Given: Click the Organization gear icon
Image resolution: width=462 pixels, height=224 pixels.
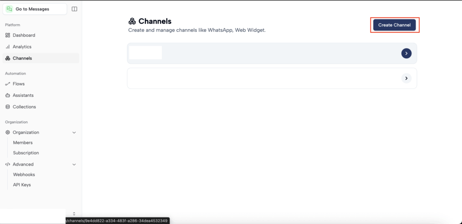Looking at the screenshot, I should [8, 132].
